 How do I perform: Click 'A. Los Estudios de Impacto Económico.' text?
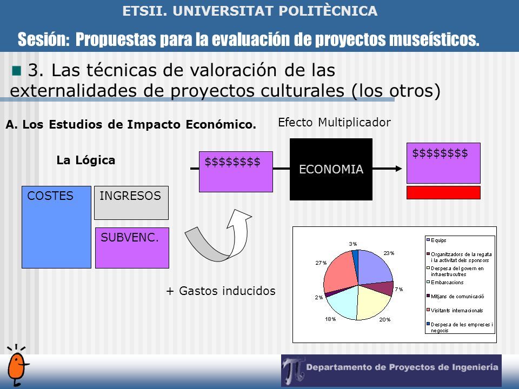coord(131,124)
